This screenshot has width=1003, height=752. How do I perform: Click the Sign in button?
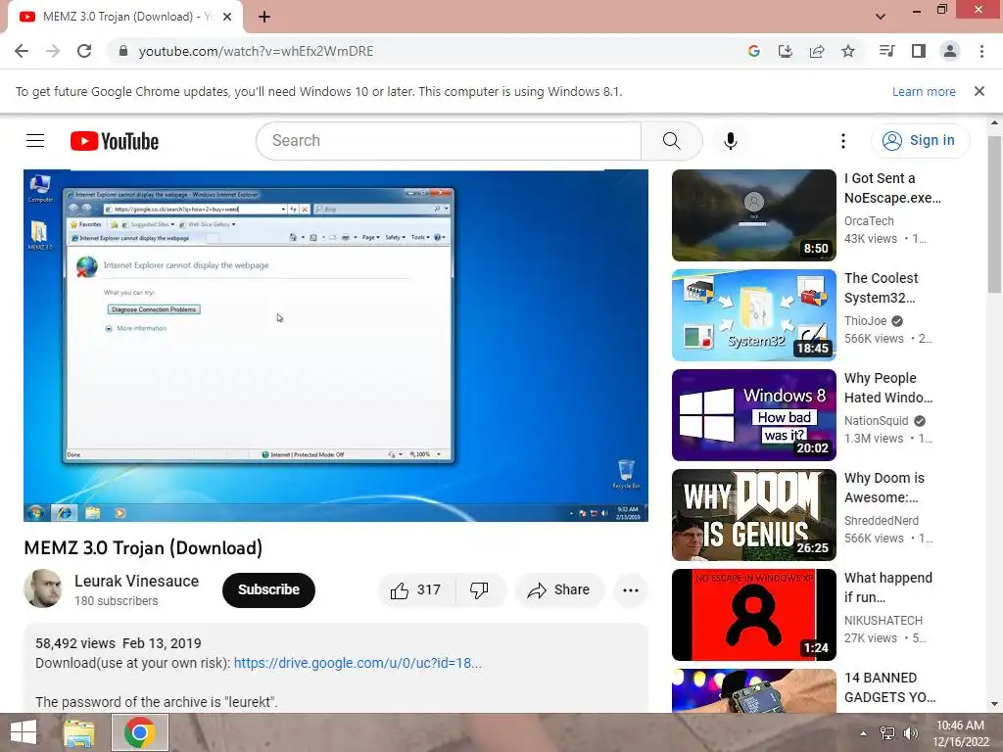pos(920,141)
